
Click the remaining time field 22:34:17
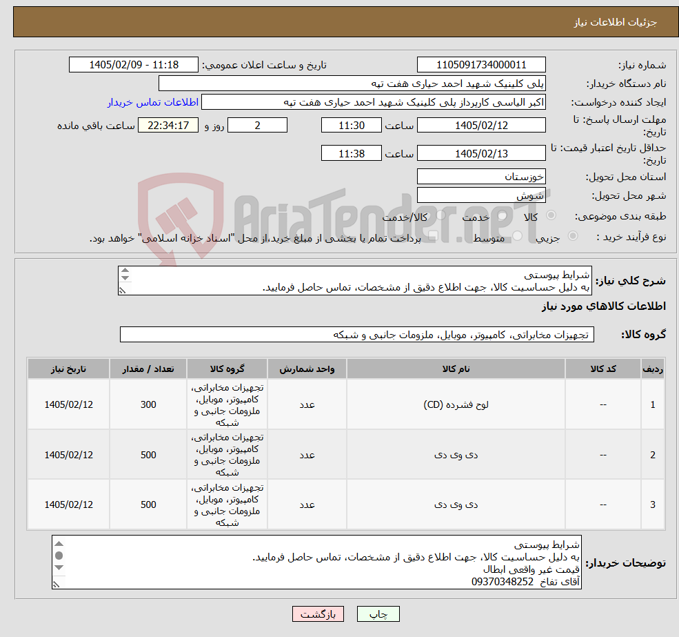pos(168,126)
